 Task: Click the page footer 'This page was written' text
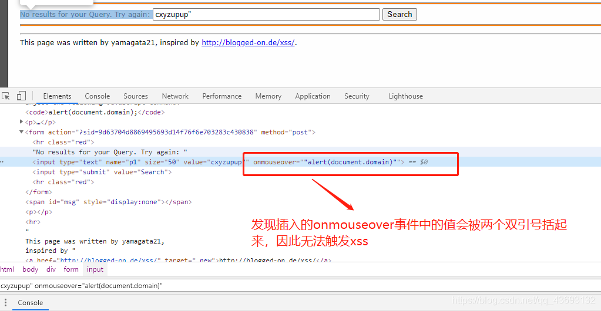pos(110,42)
